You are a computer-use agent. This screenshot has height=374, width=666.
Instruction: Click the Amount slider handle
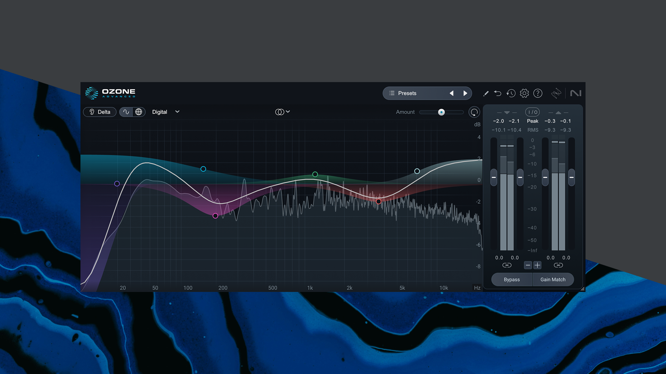coord(441,112)
